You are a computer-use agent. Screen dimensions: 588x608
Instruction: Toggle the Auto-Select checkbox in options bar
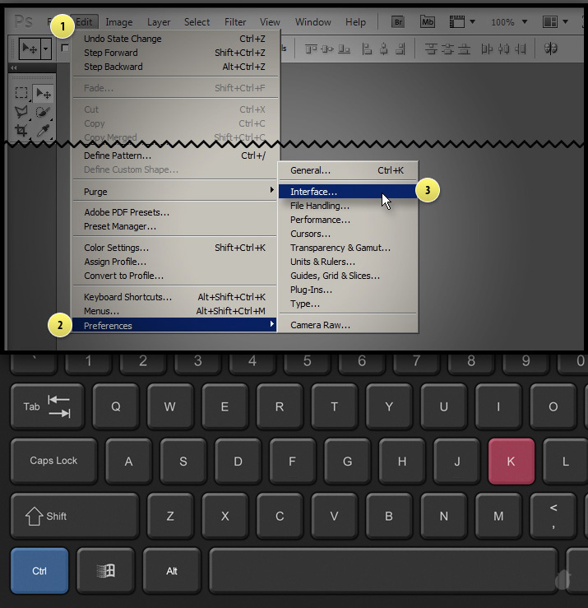pos(65,49)
